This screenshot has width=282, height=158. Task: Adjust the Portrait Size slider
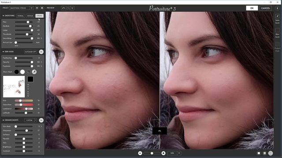[x=24, y=43]
